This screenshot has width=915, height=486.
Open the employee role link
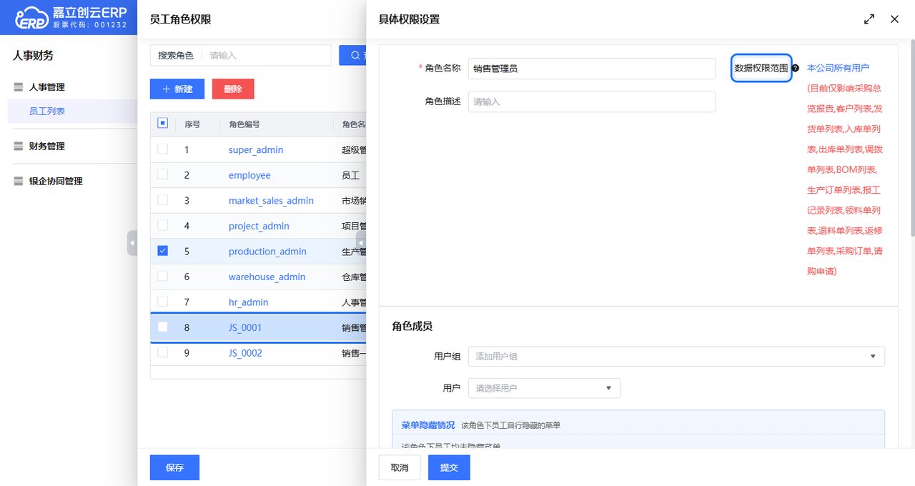249,175
